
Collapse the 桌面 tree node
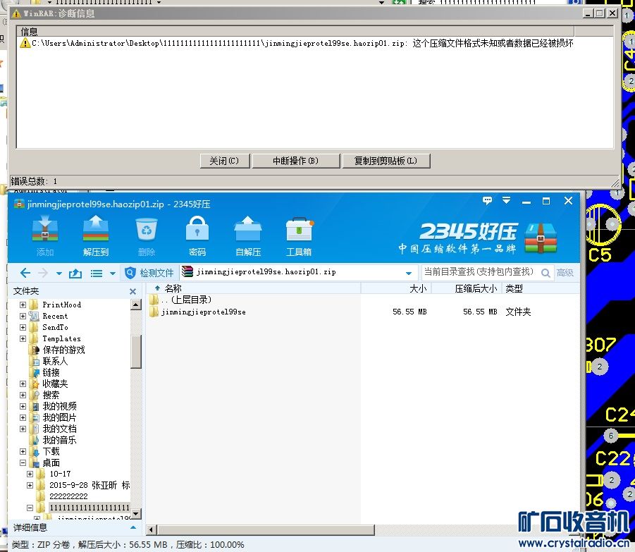click(23, 462)
